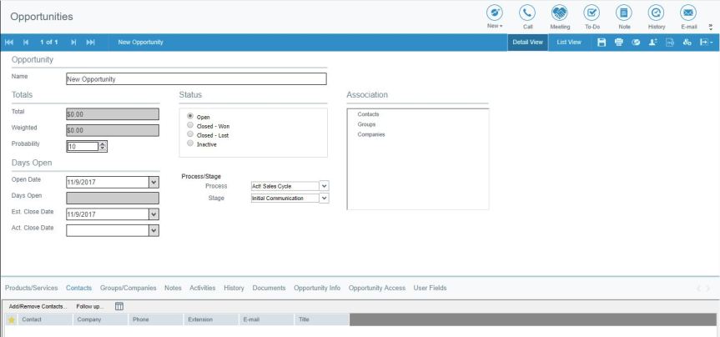Screen dimensions: 720x337
Task: Click the Save disk icon
Action: [x=600, y=43]
